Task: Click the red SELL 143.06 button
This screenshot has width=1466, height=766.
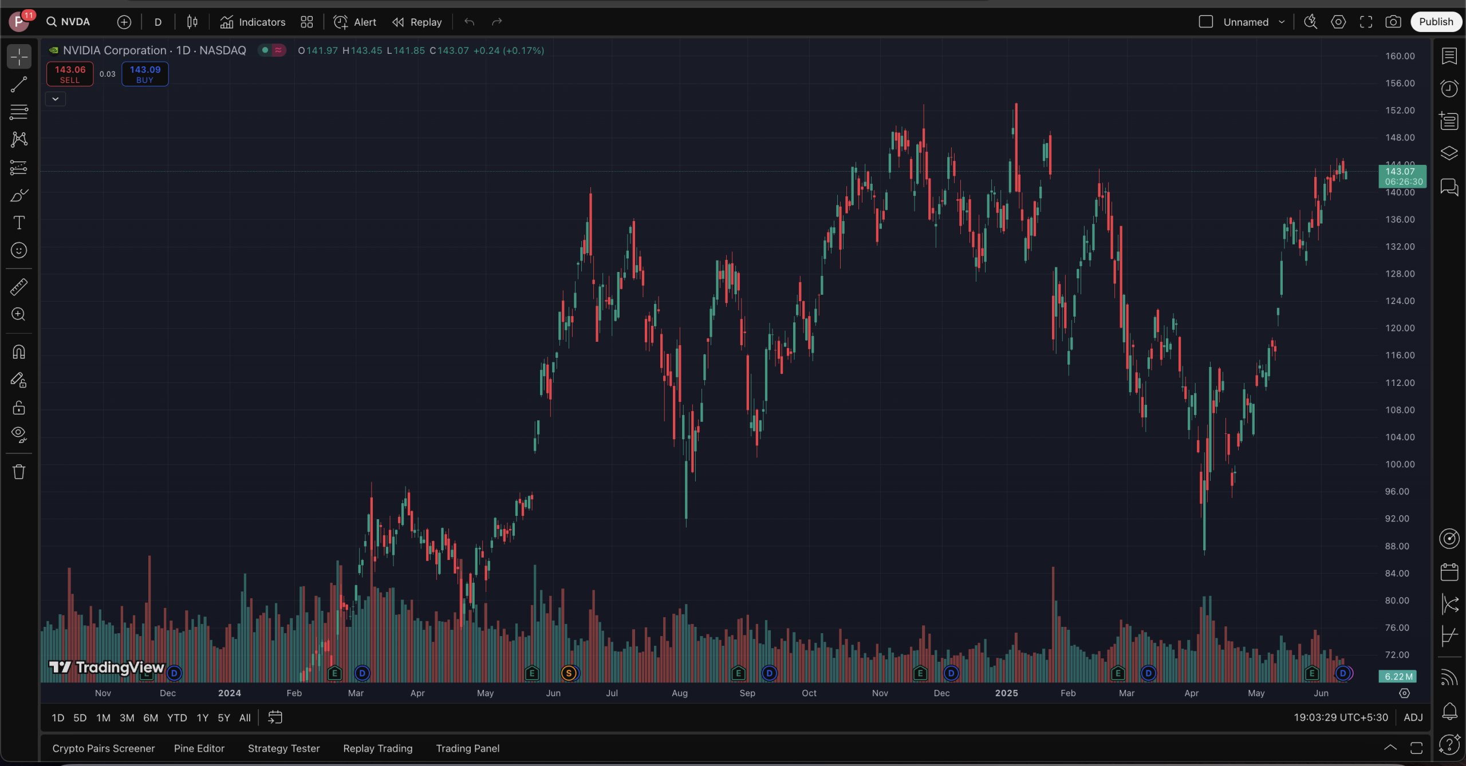Action: tap(70, 74)
